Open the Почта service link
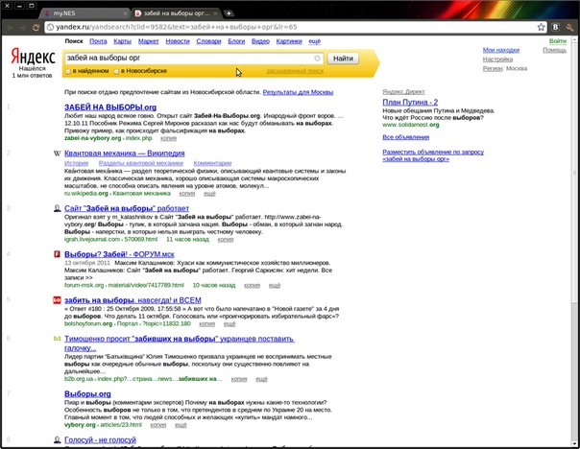 pos(98,41)
